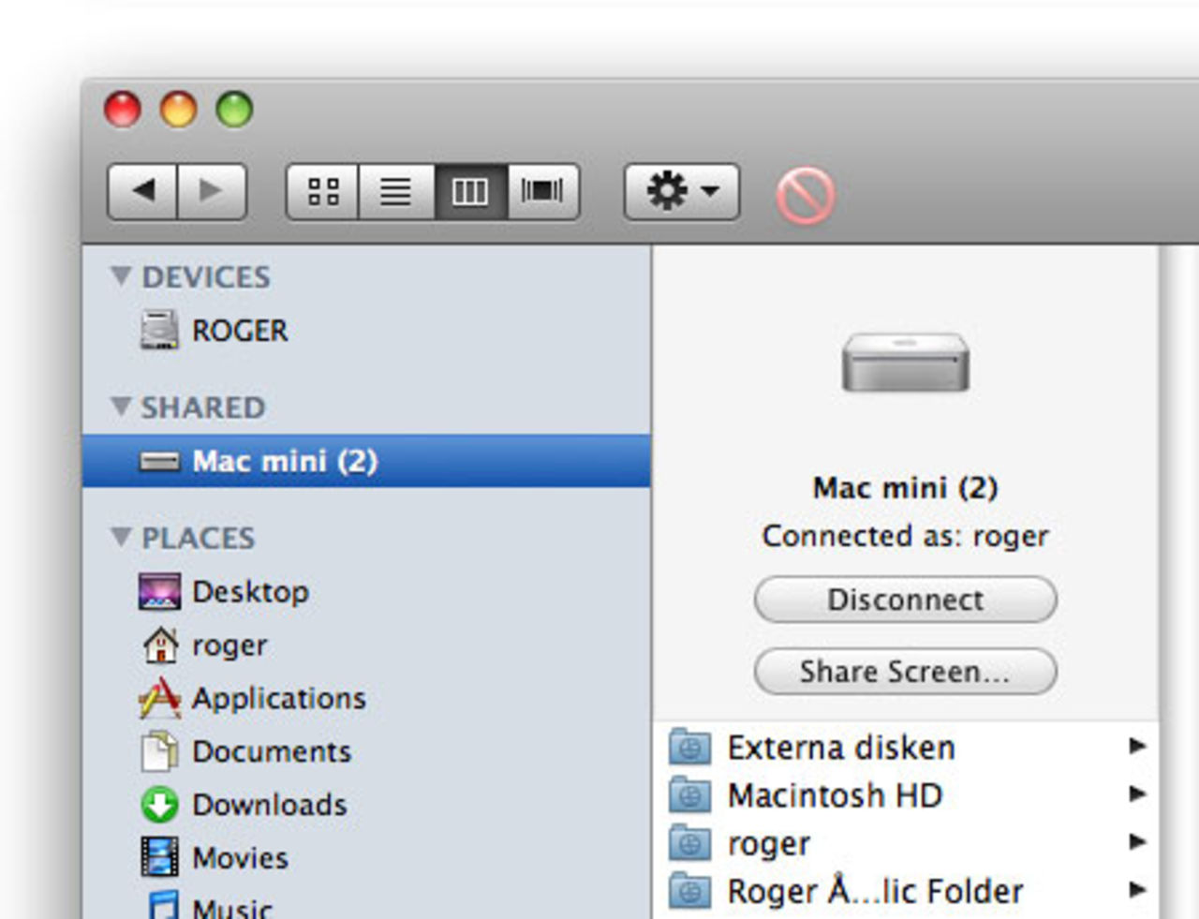
Task: Open Movies in the sidebar
Action: tap(239, 858)
